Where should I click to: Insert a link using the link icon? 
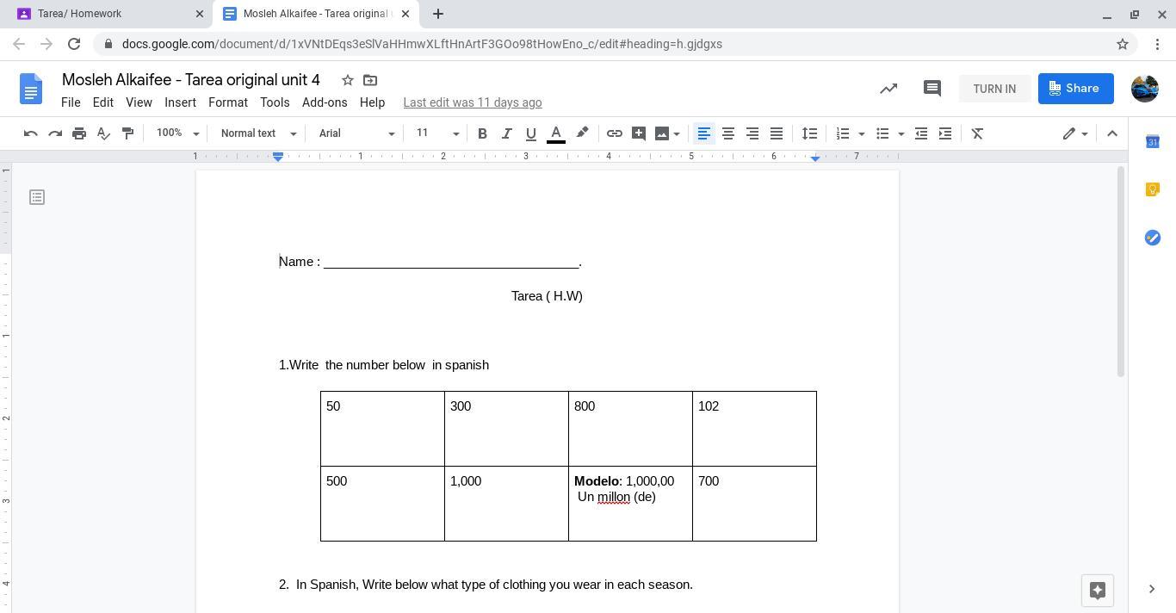[x=614, y=133]
